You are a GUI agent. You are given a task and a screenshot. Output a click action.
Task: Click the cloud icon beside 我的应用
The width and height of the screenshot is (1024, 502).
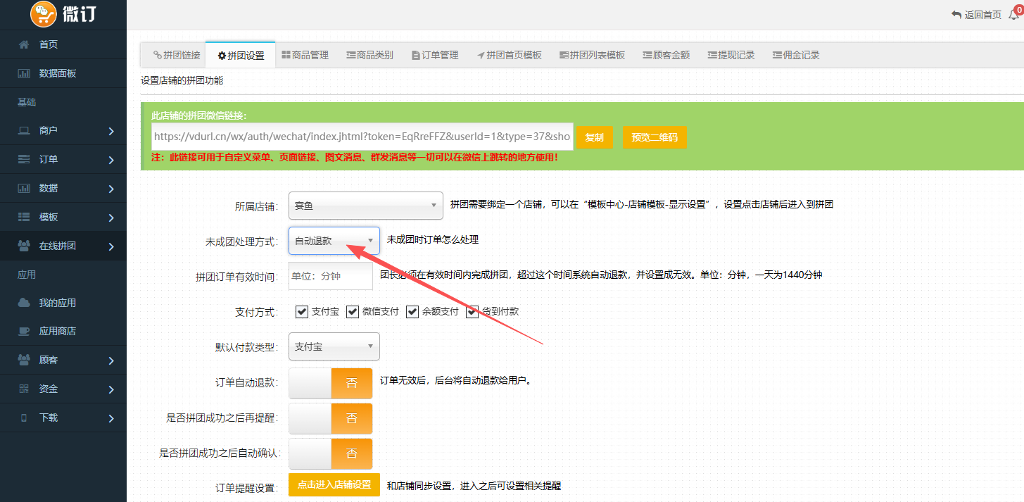pos(24,303)
